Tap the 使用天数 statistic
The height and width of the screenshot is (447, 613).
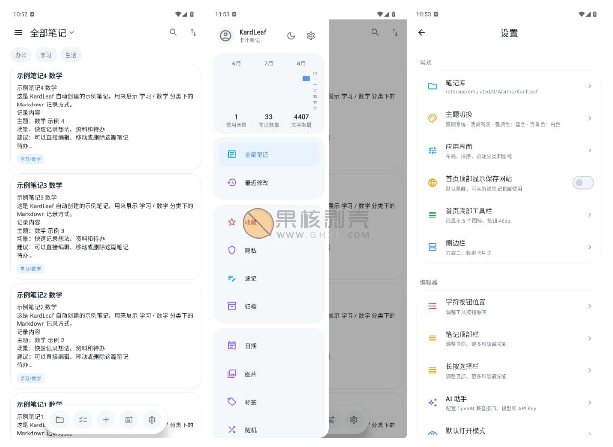pos(236,120)
